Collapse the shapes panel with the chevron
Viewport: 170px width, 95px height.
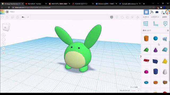click(141, 56)
